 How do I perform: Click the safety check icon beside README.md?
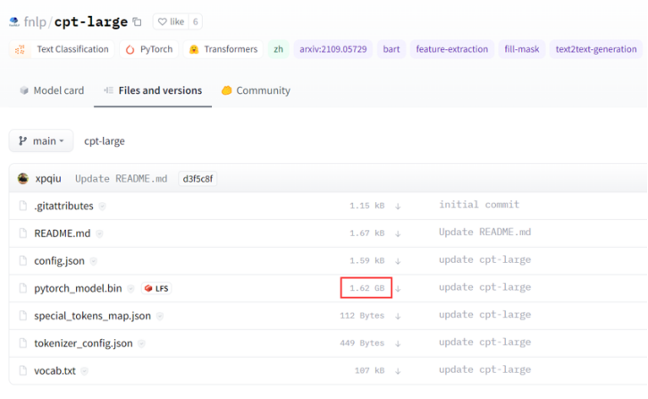tap(99, 233)
